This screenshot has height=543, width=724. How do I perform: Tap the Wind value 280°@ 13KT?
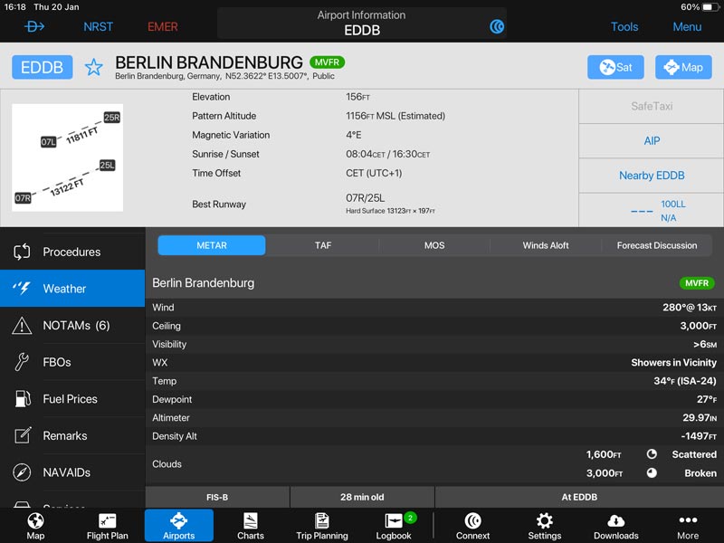[690, 308]
